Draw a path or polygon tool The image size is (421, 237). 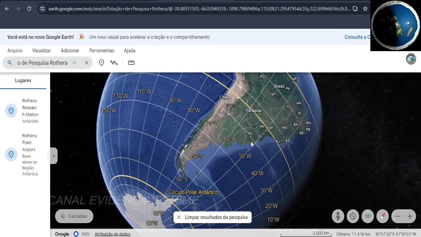pos(114,63)
